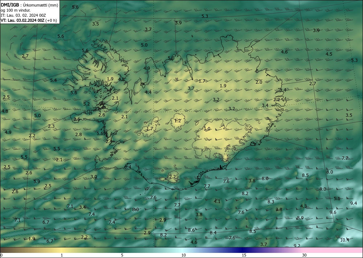Click the map value '5.4'

[x=53, y=80]
